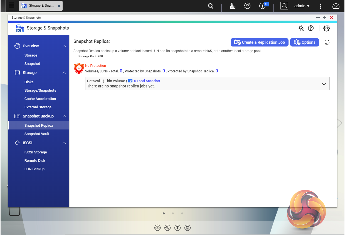Click the iSCSI sidebar icon
The width and height of the screenshot is (345, 235).
pyautogui.click(x=17, y=143)
